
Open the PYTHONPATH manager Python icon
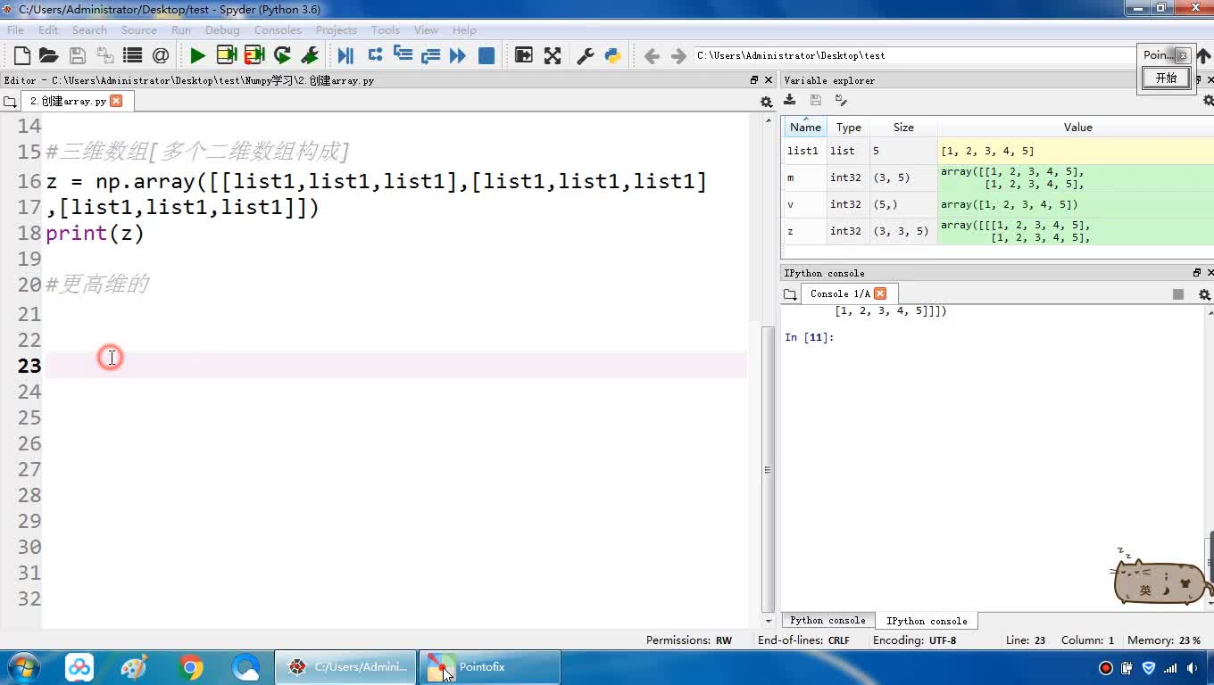click(612, 55)
